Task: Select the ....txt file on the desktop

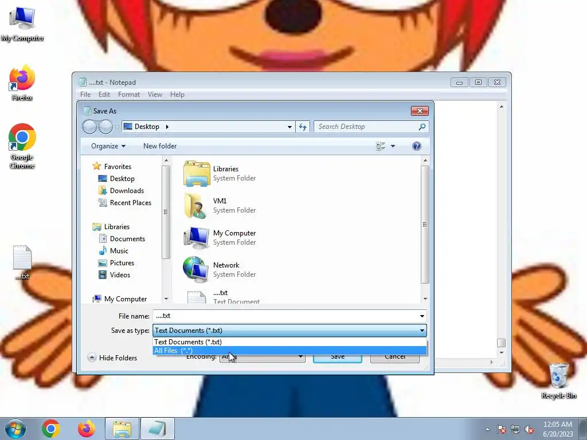Action: (x=22, y=262)
